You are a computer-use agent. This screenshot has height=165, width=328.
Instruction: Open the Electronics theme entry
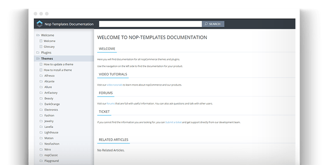(51, 110)
